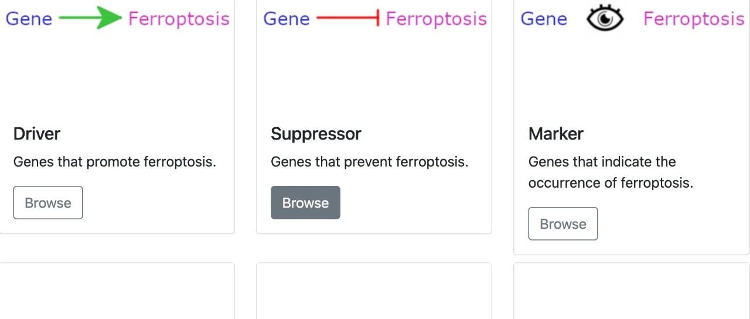Click 'Genes that prevent ferroptosis' description
Image resolution: width=750 pixels, height=319 pixels.
(370, 162)
